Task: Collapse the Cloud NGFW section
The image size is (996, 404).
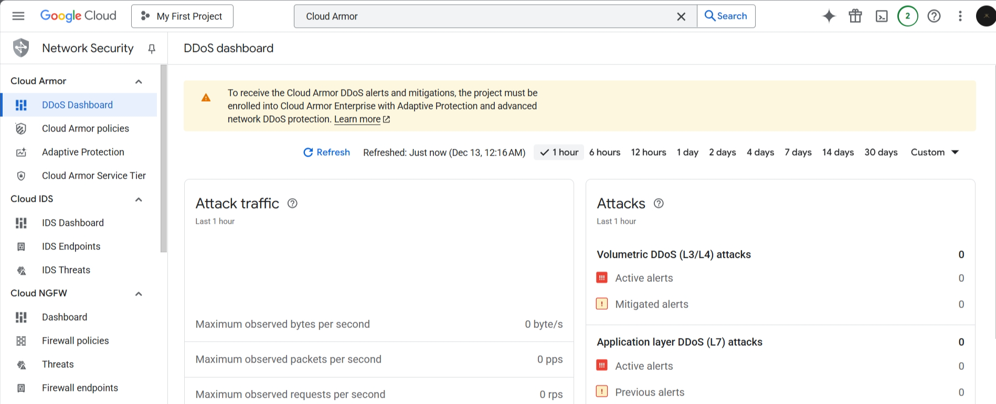Action: (x=139, y=293)
